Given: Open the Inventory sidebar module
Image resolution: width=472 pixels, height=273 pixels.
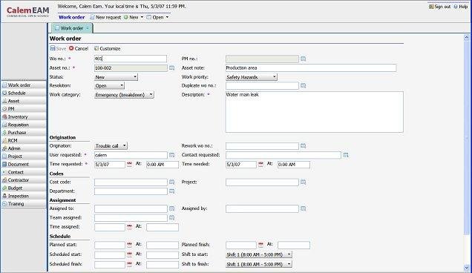Looking at the screenshot, I should pyautogui.click(x=24, y=116).
